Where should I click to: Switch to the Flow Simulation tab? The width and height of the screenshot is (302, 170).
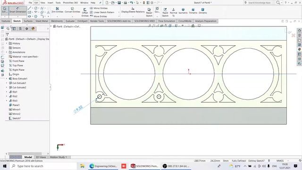click(x=167, y=21)
